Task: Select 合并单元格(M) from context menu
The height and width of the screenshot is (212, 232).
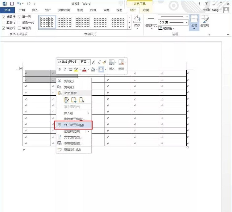Action: (74, 125)
